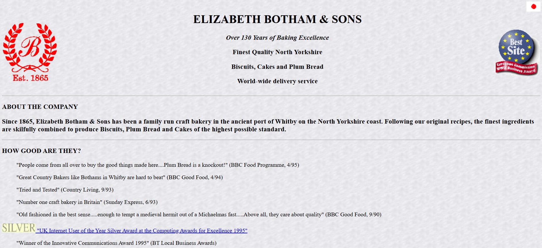This screenshot has height=248, width=542.
Task: Click the How Good Are They heading
Action: 41,151
